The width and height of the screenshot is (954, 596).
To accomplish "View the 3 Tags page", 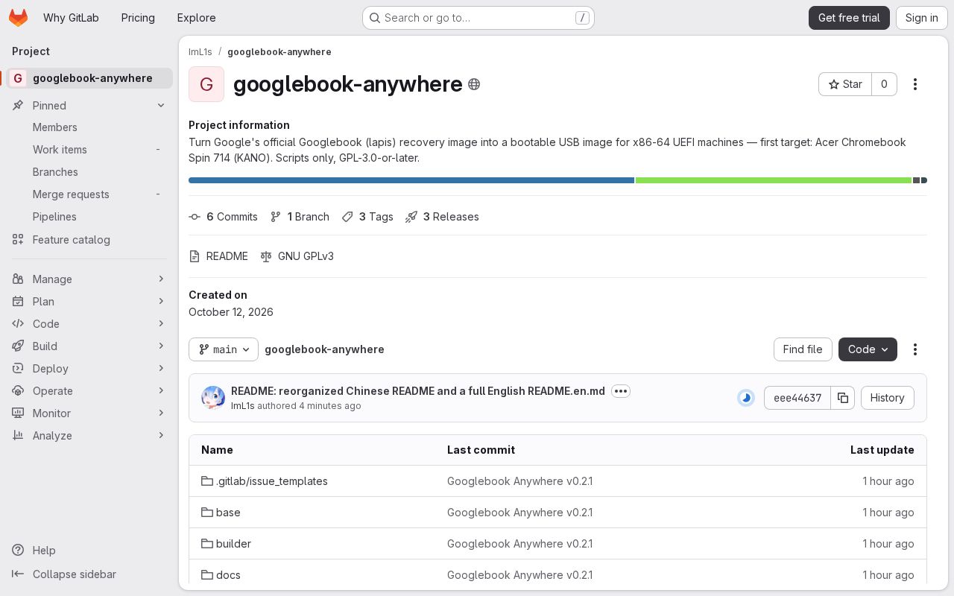I will tap(367, 217).
